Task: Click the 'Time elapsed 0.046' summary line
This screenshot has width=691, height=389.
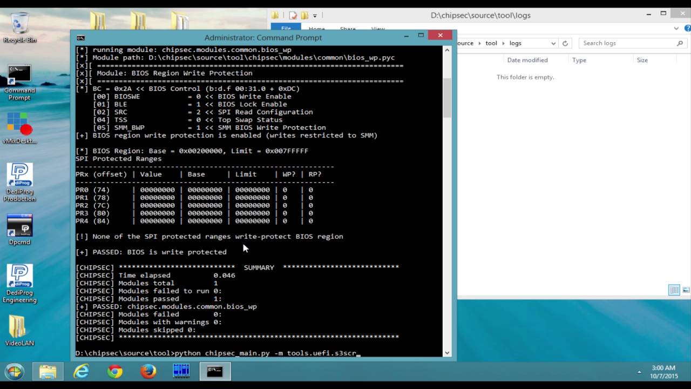Action: pos(155,275)
